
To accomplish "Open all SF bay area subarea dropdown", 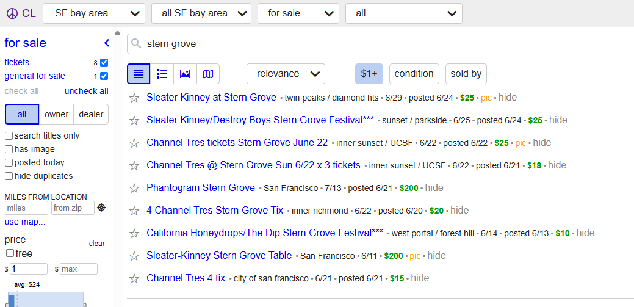I will (201, 13).
